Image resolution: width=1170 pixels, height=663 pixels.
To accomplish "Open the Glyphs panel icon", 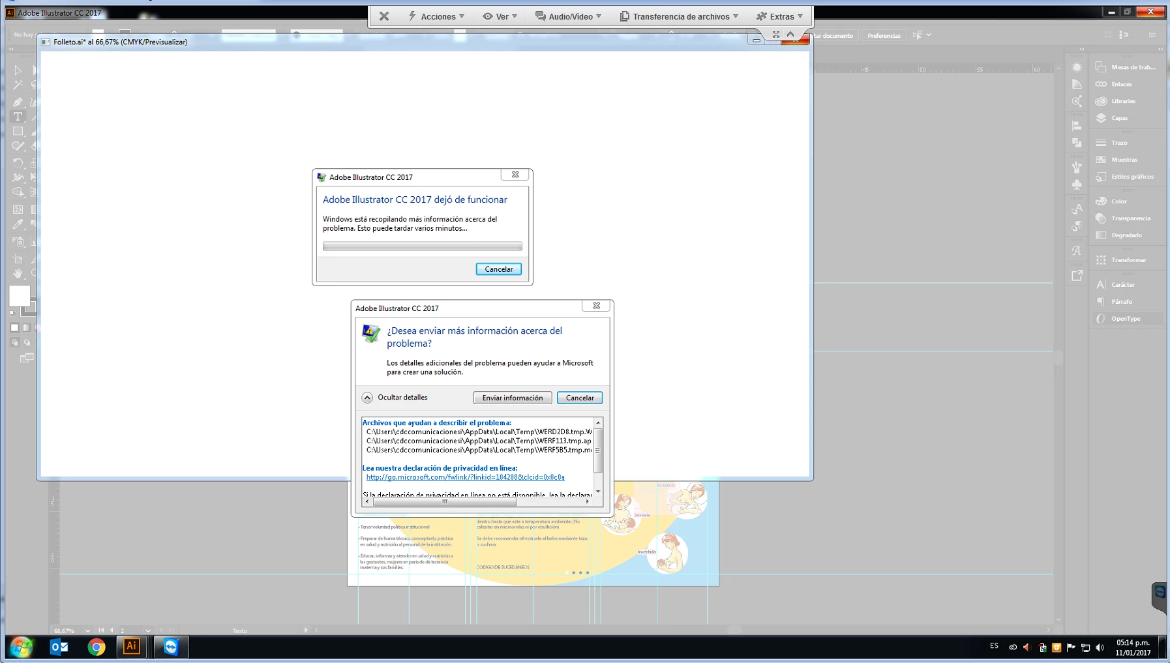I will [1077, 251].
